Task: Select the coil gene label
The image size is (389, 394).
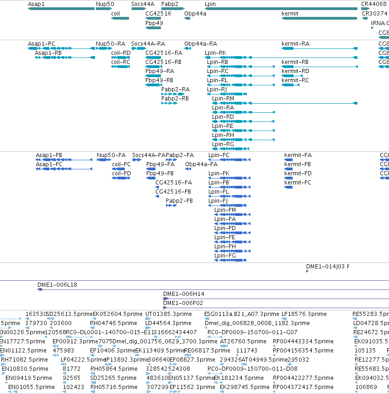Action: (x=116, y=14)
